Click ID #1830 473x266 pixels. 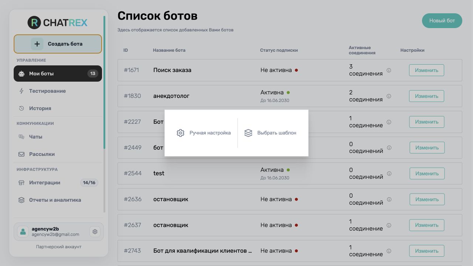click(x=132, y=96)
